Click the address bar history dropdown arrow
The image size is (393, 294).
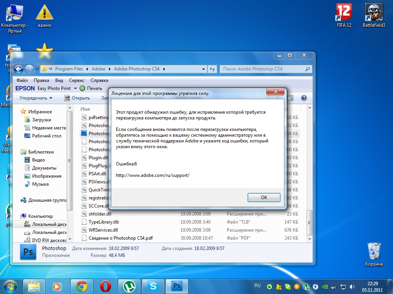[203, 69]
